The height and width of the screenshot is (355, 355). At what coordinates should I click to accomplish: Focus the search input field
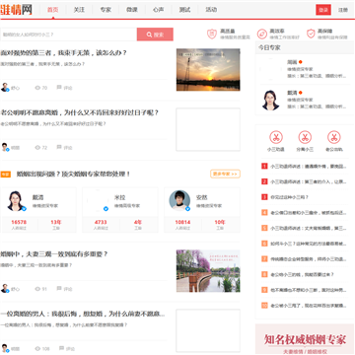click(x=68, y=35)
